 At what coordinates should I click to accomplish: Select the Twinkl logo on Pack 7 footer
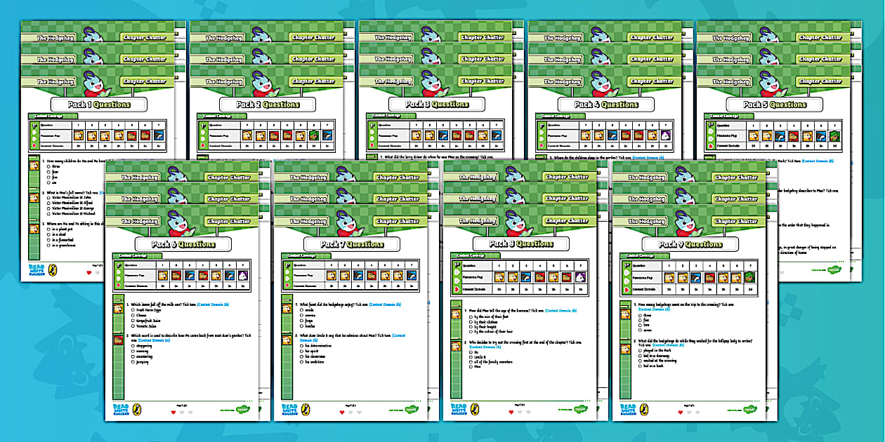pyautogui.click(x=412, y=409)
